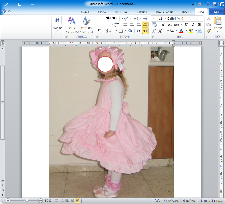225x204 pixels.
Task: Open underline style dropdown arrow
Action: (182, 25)
